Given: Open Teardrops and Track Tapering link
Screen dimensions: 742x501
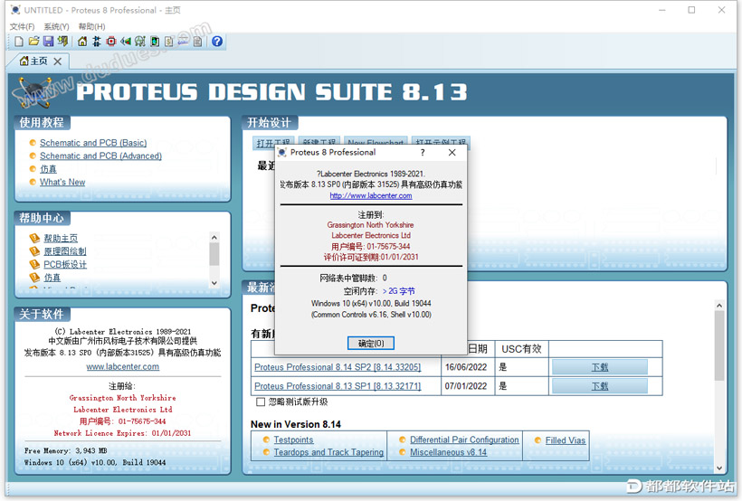Looking at the screenshot, I should (328, 452).
